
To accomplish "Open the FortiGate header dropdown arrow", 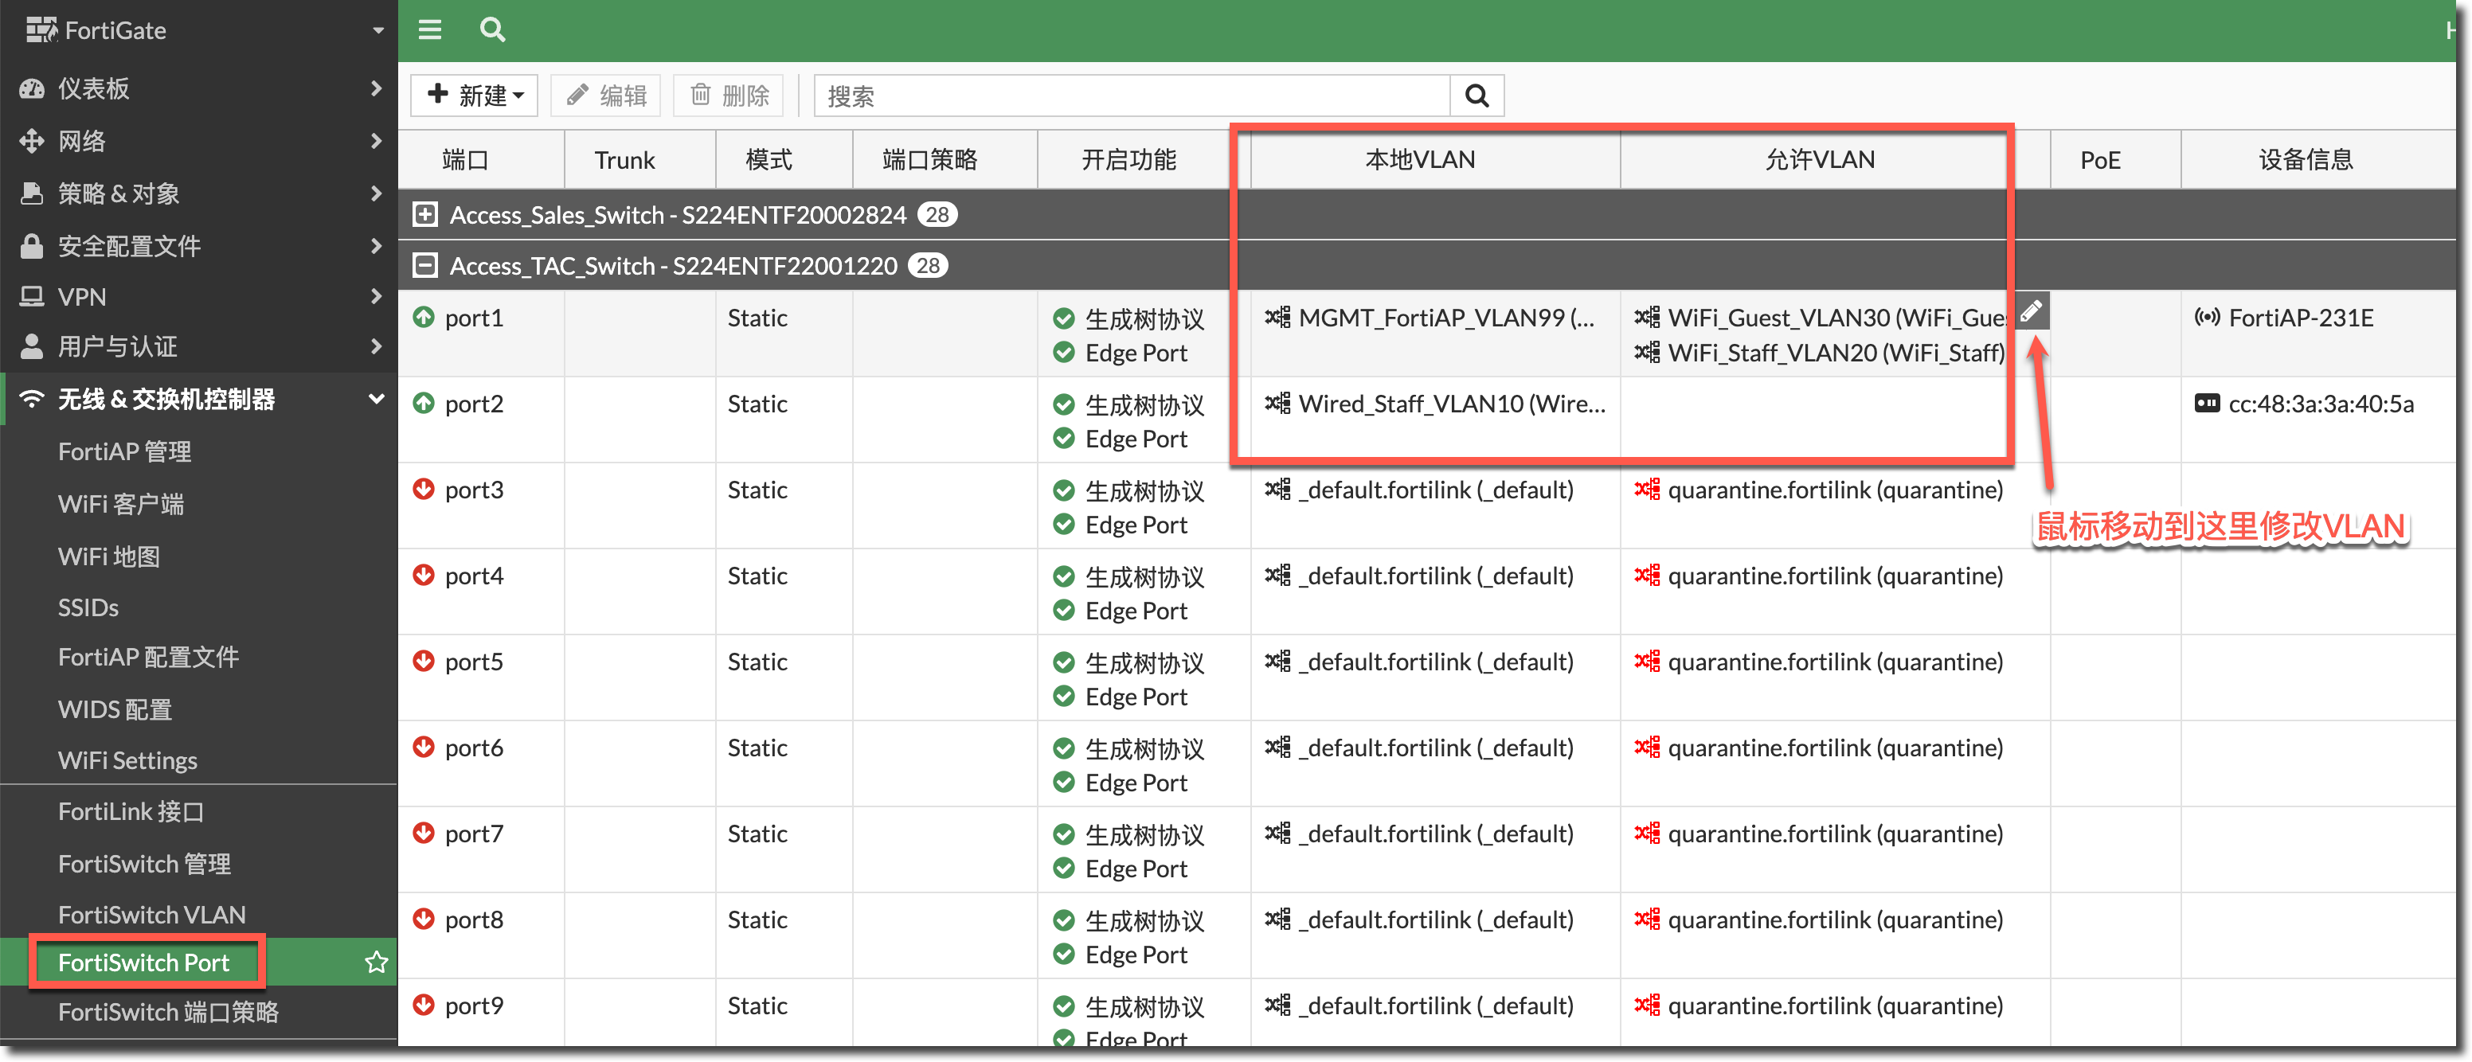I will [x=378, y=31].
